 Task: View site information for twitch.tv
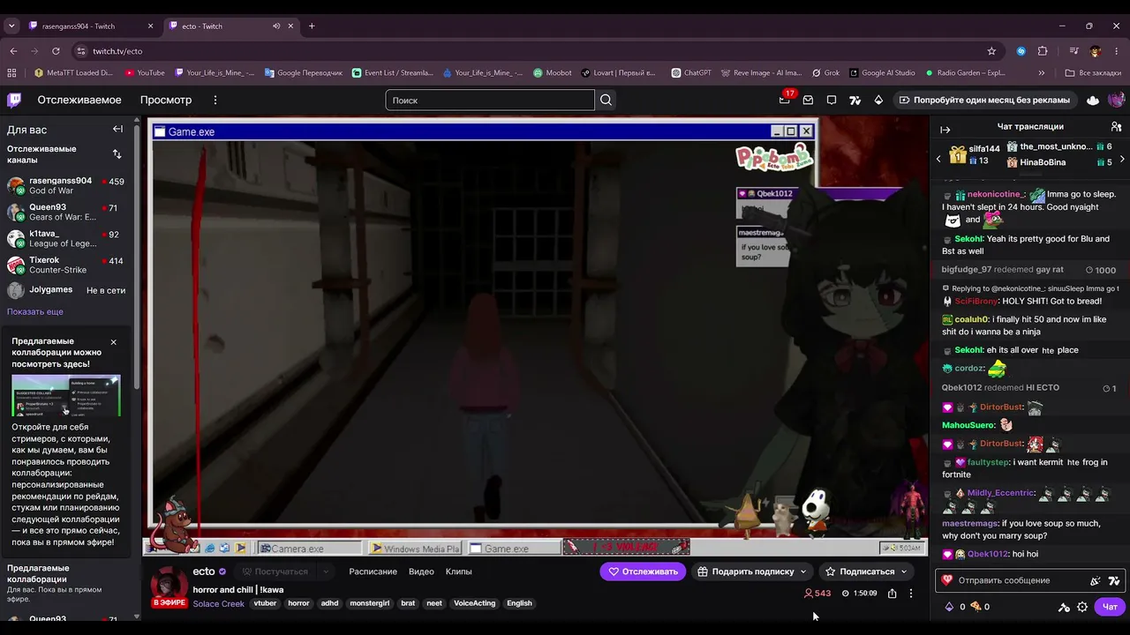pyautogui.click(x=81, y=51)
